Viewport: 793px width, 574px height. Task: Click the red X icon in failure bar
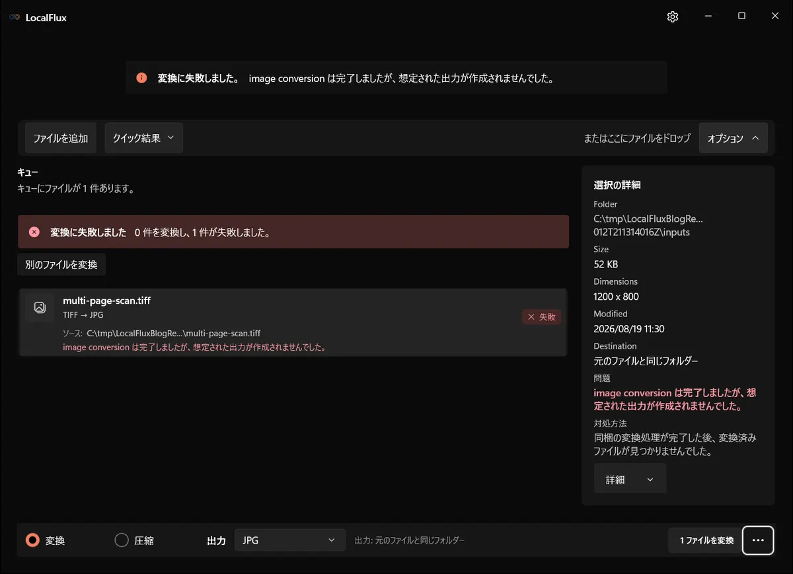[x=34, y=232]
